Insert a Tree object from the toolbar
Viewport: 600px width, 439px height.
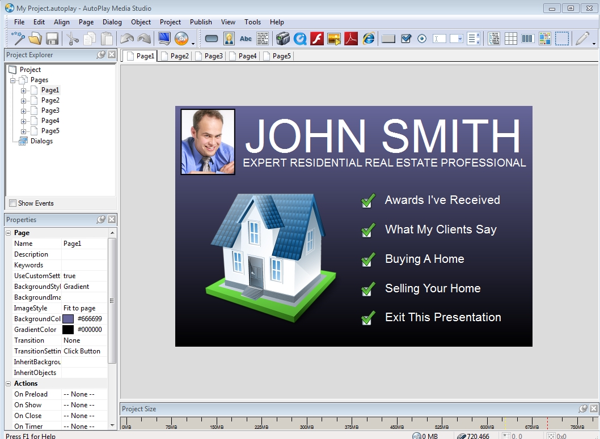[494, 39]
